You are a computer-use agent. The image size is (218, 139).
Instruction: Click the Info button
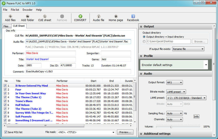[196, 117]
